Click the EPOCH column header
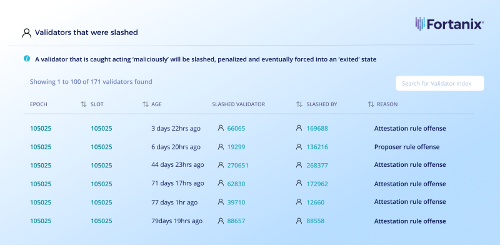This screenshot has width=500, height=245. (x=39, y=104)
